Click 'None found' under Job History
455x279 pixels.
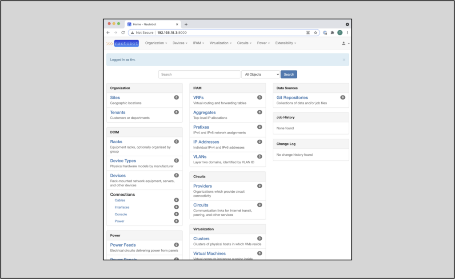(x=285, y=128)
